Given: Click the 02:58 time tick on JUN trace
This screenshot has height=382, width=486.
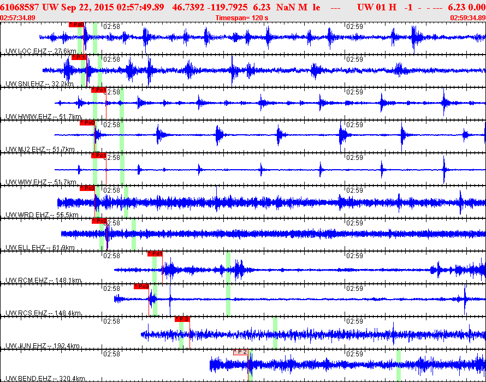Looking at the screenshot, I should click(111, 321).
